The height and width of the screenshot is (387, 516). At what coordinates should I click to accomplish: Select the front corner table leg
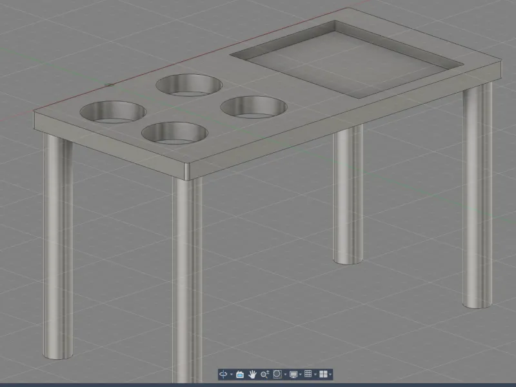click(187, 280)
